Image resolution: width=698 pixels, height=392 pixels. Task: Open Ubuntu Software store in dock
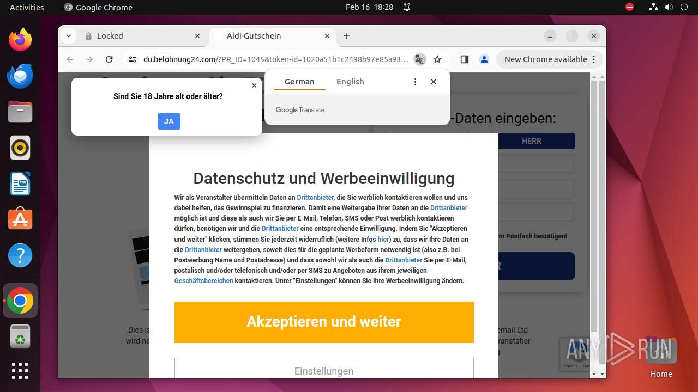pyautogui.click(x=20, y=220)
